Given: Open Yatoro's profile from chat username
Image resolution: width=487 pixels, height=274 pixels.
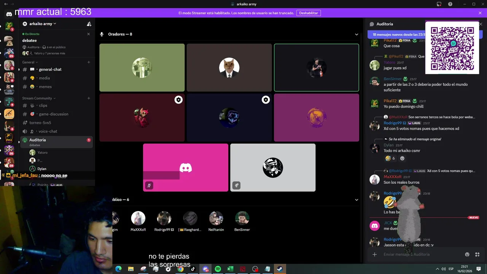Looking at the screenshot, I should [389, 62].
